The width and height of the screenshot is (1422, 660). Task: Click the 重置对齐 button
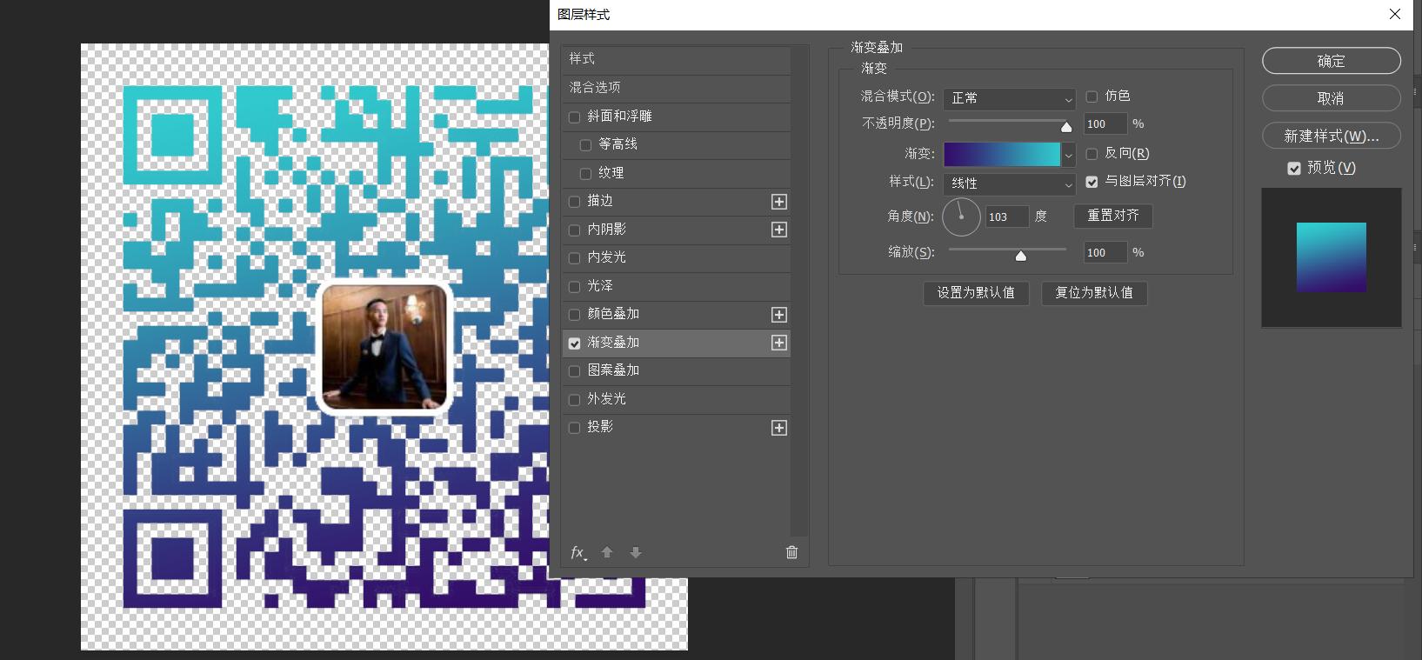pos(1112,216)
